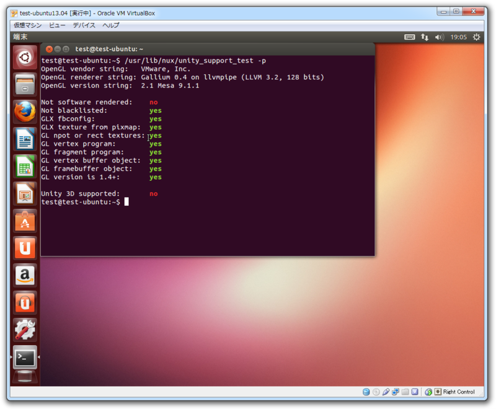The height and width of the screenshot is (409, 496).
Task: Click VirtualBox USB status icon
Action: tap(386, 392)
